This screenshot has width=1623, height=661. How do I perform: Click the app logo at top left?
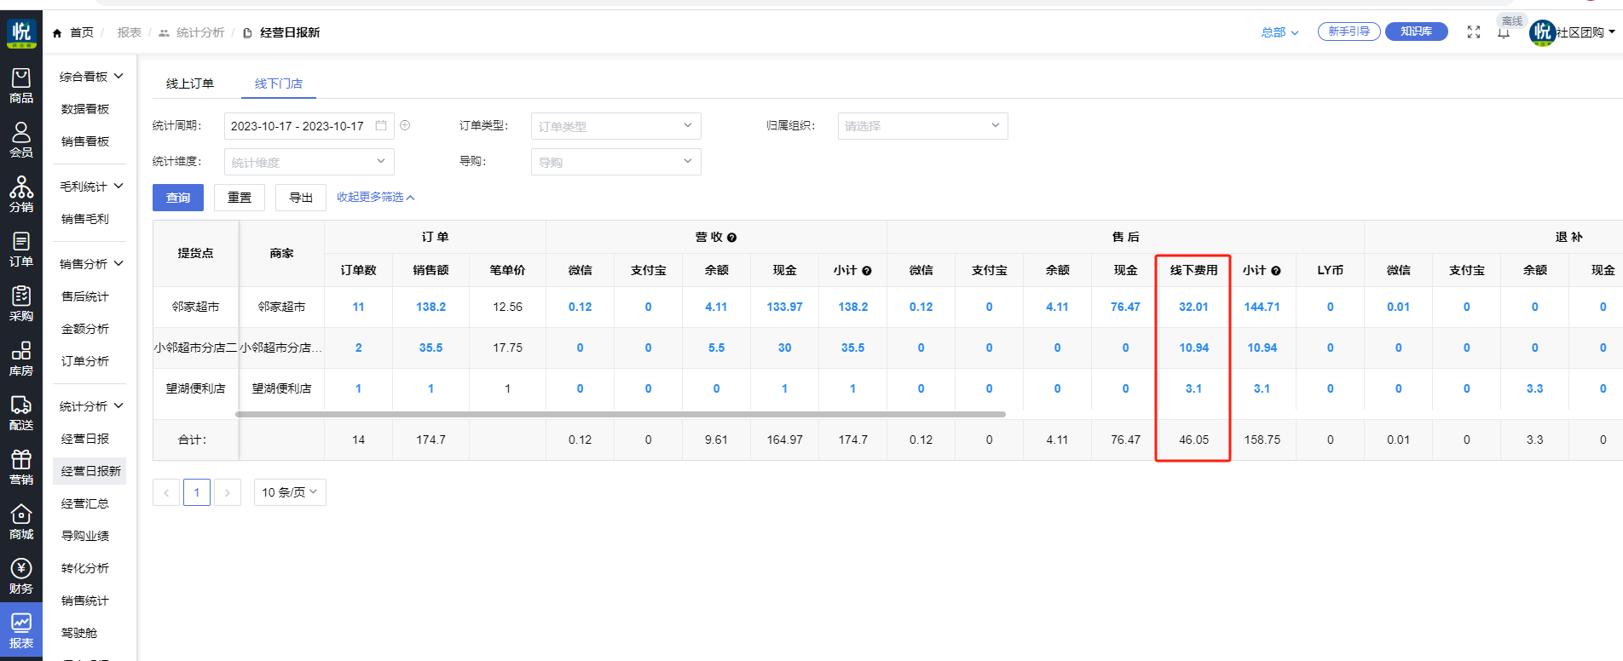(21, 33)
